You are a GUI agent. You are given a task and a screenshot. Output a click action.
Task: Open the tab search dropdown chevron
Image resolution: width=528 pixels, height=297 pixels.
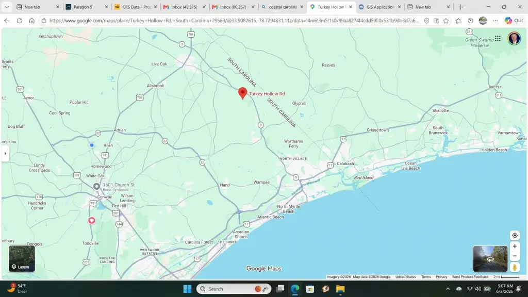click(x=7, y=7)
